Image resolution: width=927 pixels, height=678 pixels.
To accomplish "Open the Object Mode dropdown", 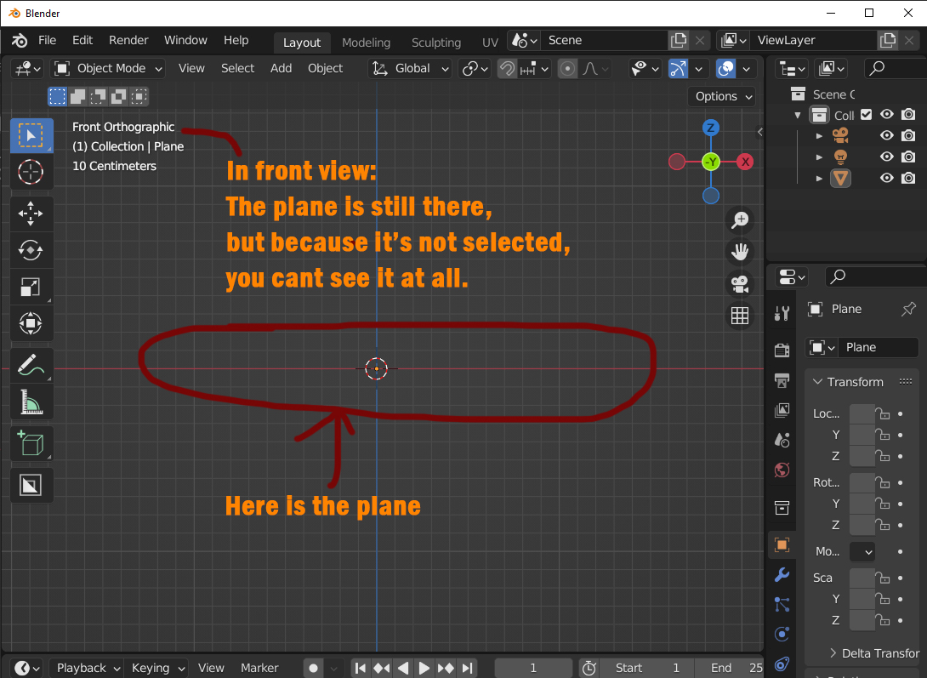I will tap(108, 69).
